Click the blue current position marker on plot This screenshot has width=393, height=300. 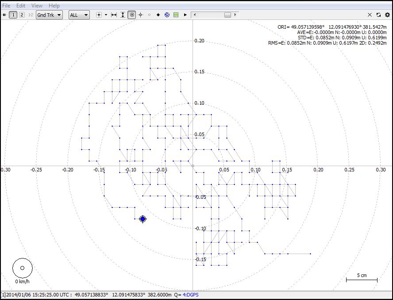pyautogui.click(x=143, y=219)
